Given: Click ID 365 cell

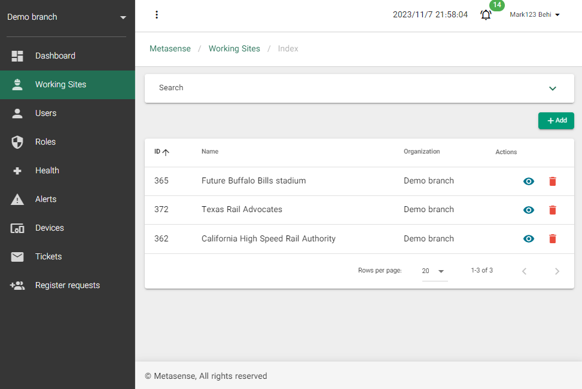Looking at the screenshot, I should (162, 181).
